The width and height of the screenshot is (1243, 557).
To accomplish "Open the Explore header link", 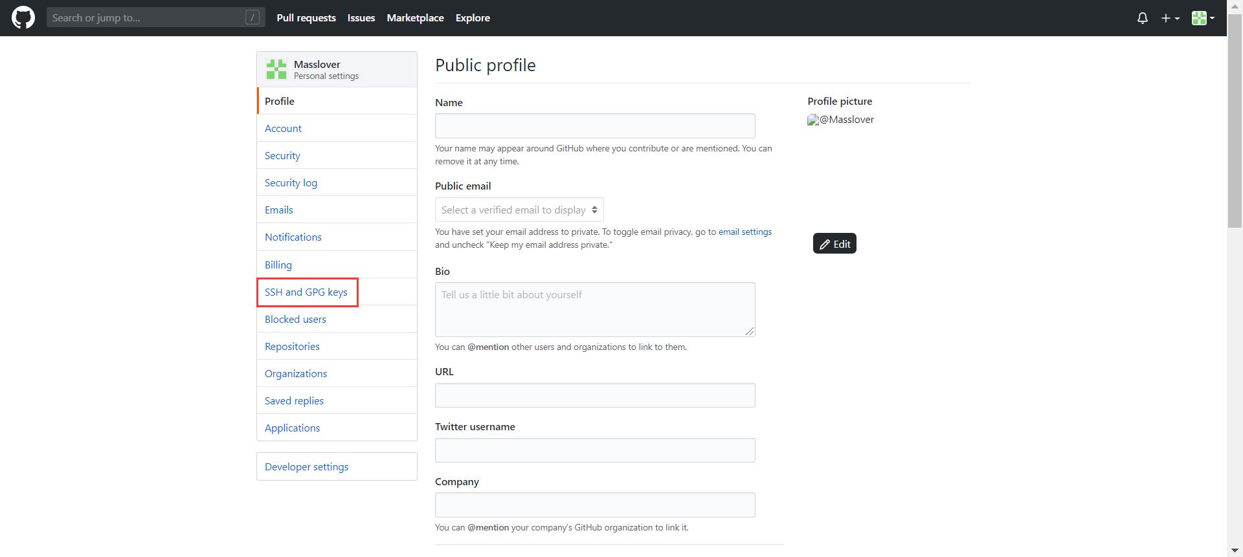I will pyautogui.click(x=473, y=18).
